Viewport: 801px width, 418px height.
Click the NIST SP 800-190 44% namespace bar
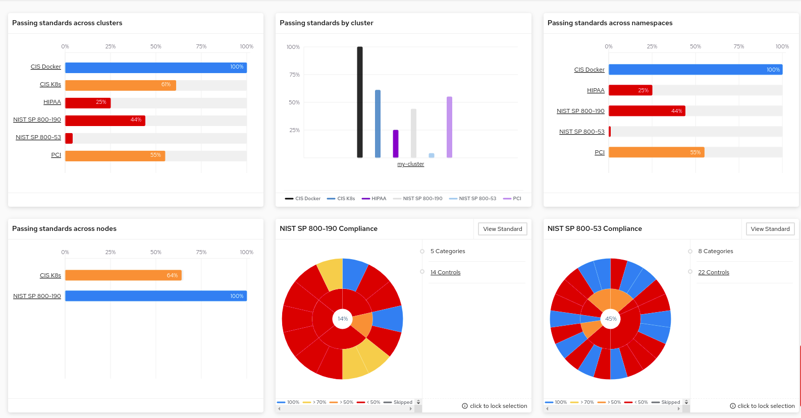pos(647,111)
